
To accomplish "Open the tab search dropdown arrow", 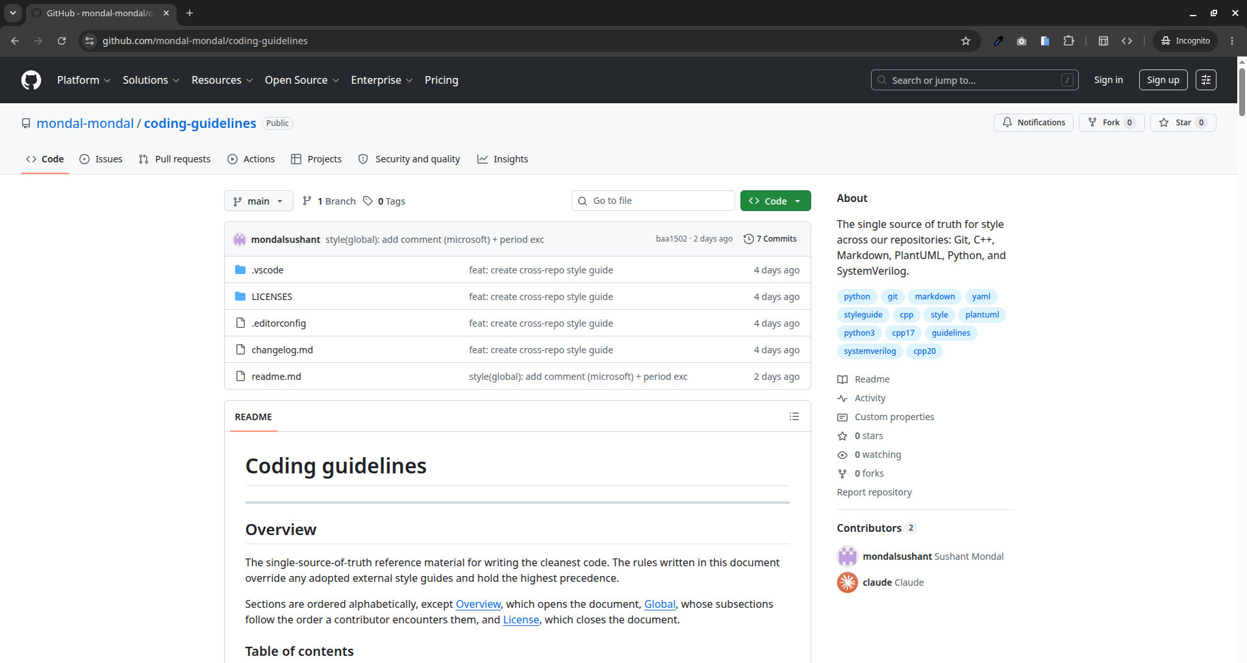I will (x=13, y=13).
